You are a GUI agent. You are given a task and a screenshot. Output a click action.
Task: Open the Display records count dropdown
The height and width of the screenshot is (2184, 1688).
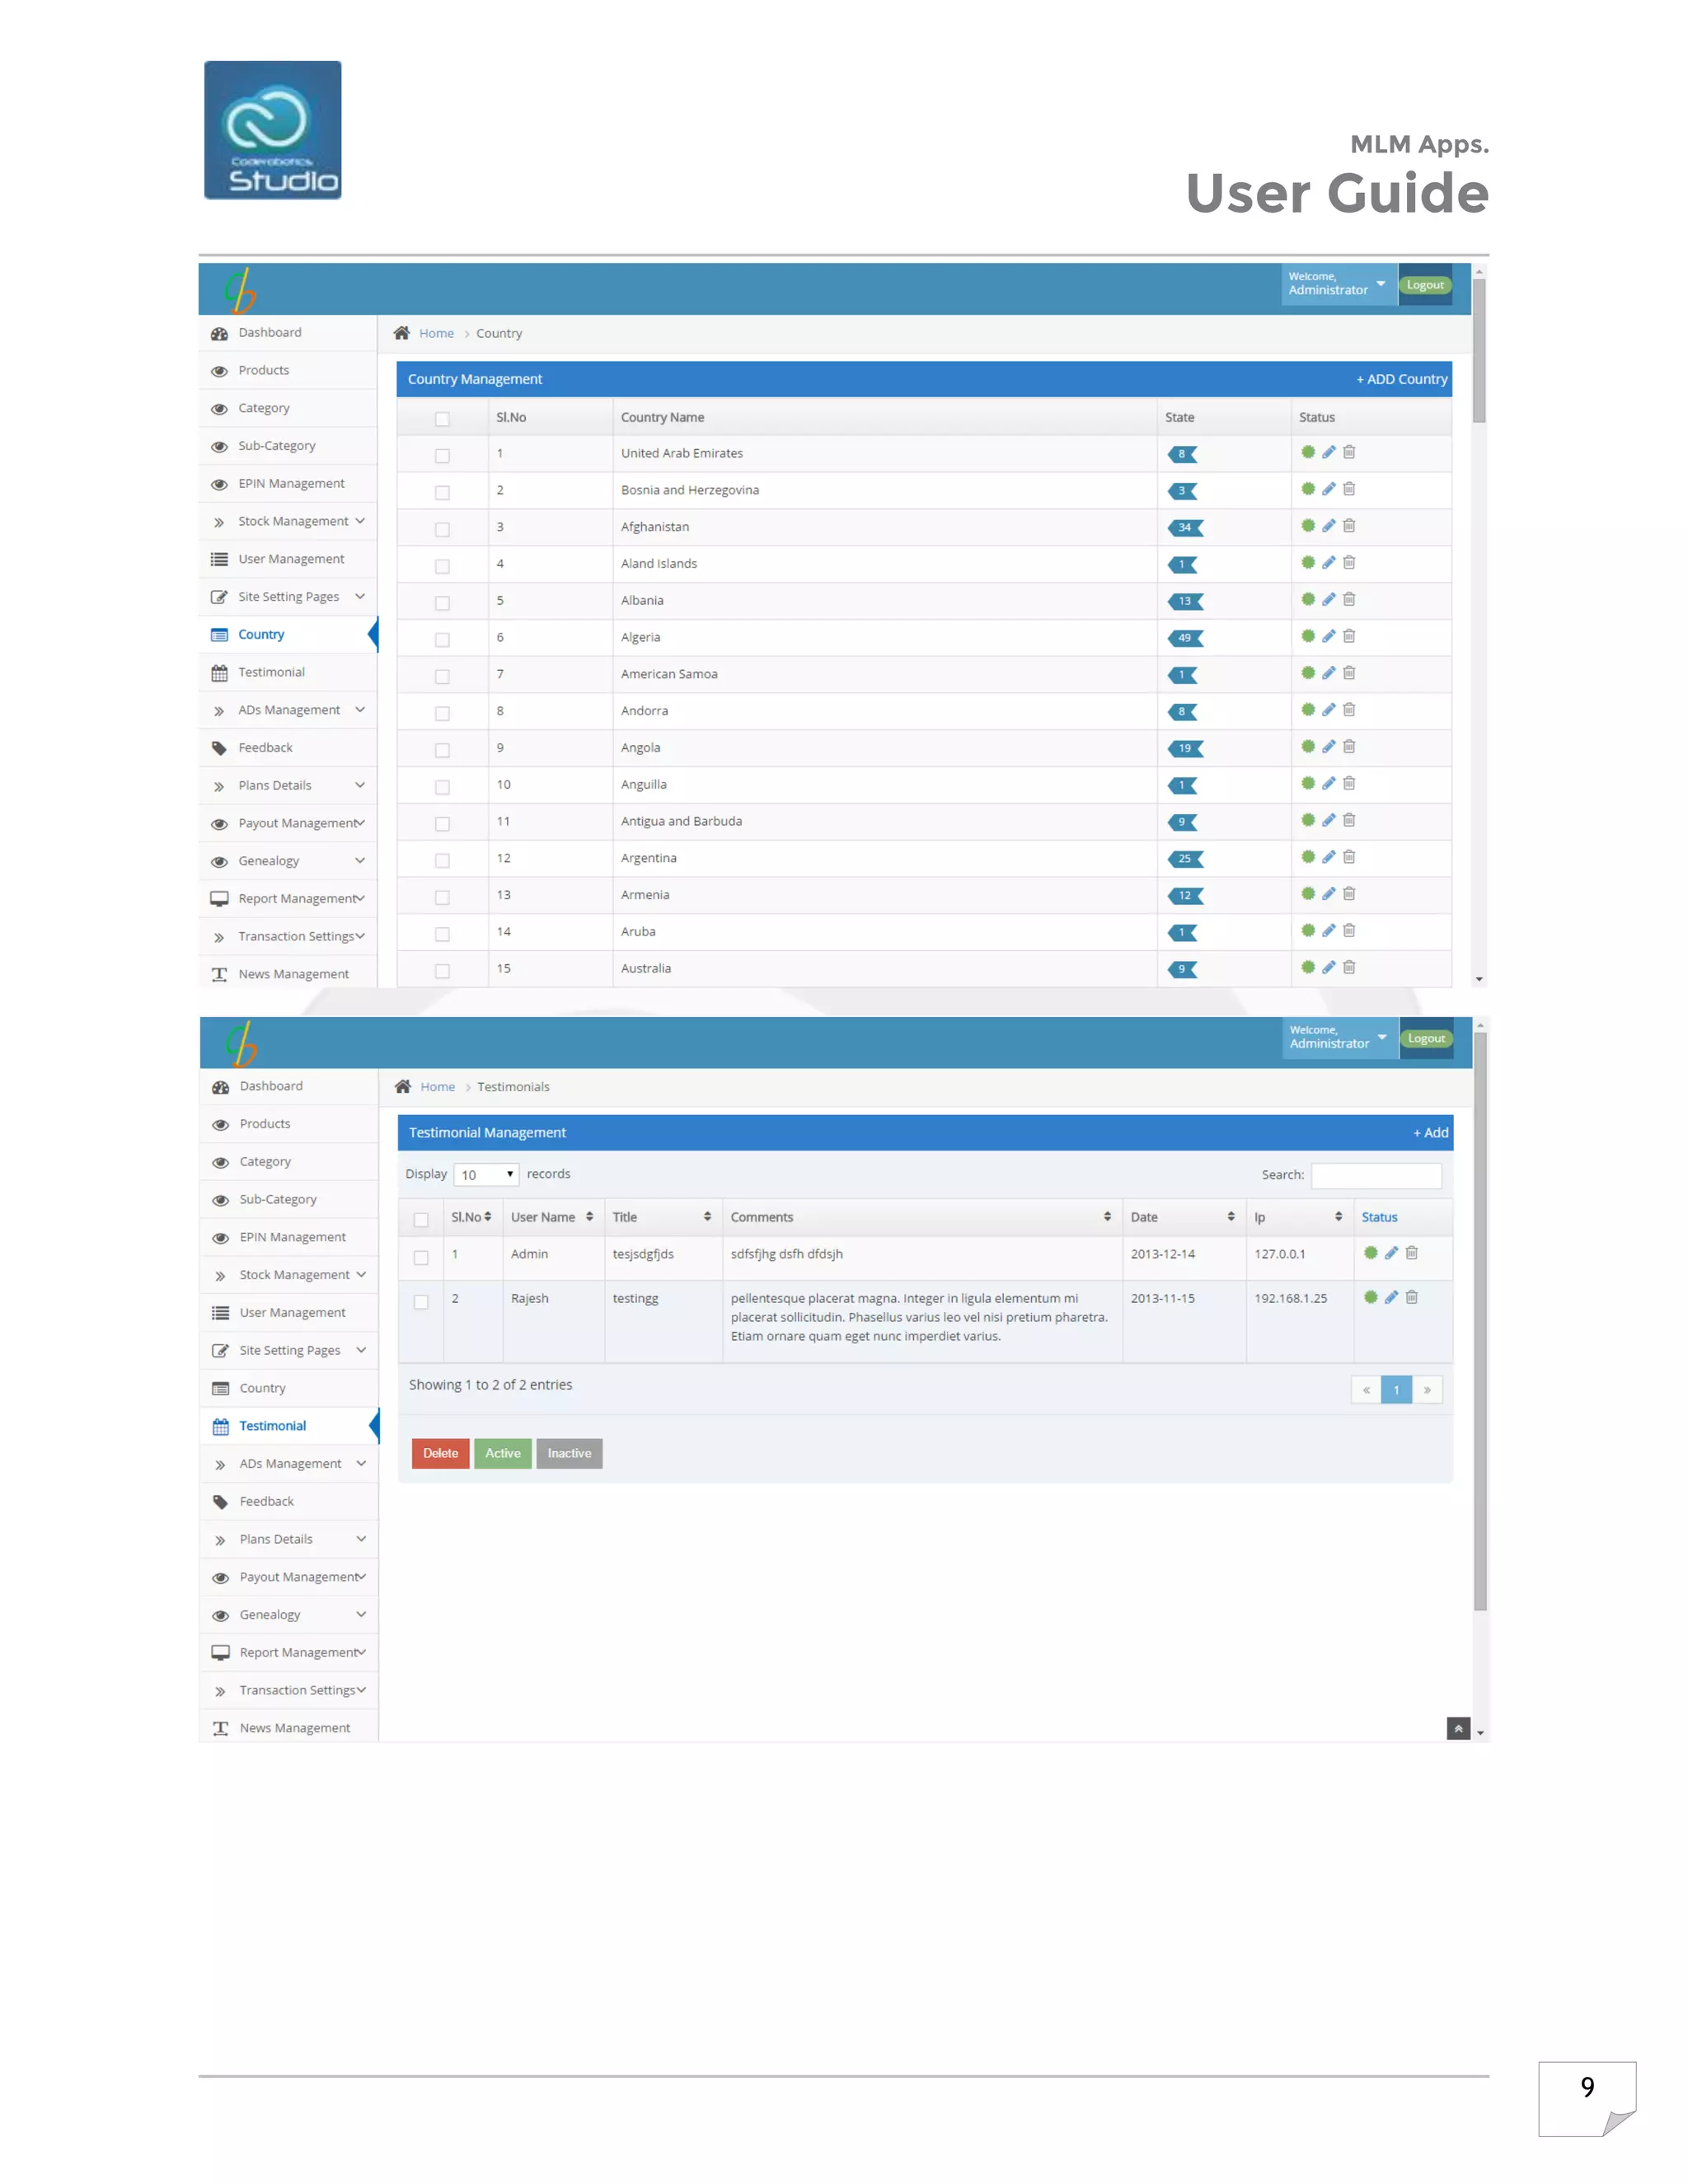pos(486,1175)
